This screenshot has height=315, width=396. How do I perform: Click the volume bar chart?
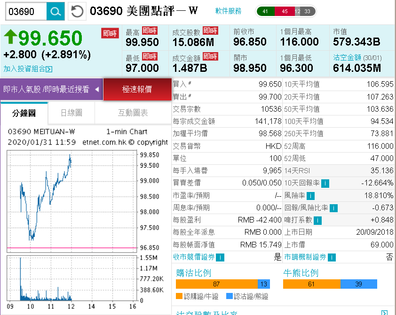[72, 278]
